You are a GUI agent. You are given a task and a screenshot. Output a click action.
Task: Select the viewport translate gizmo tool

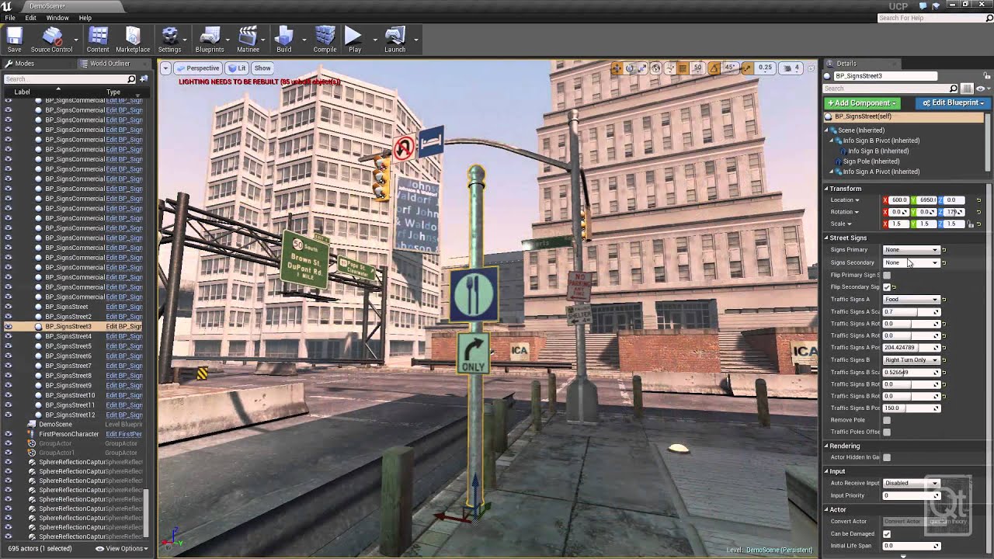(x=617, y=68)
